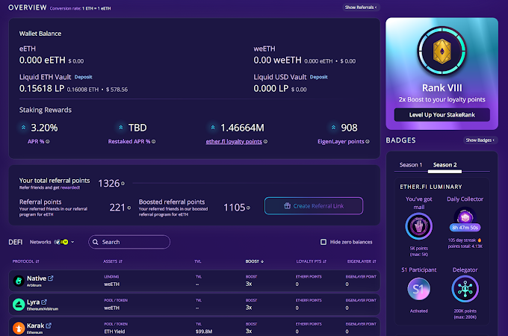The width and height of the screenshot is (508, 336).
Task: Click info icon next to 1326 total referral points
Action: tap(123, 184)
